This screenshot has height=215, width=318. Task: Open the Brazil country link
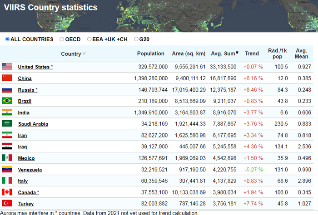click(25, 101)
